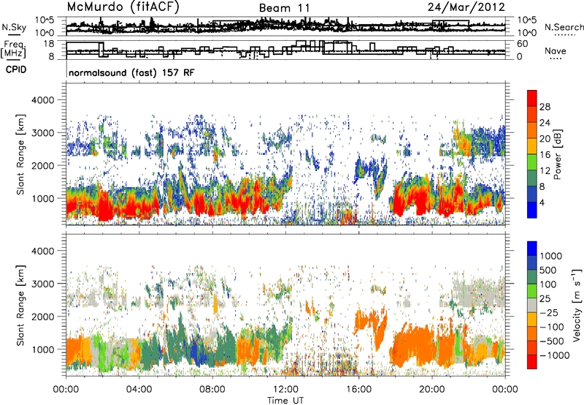Click the 1000 tick on the velocity panel
The image size is (584, 405).
click(x=43, y=349)
